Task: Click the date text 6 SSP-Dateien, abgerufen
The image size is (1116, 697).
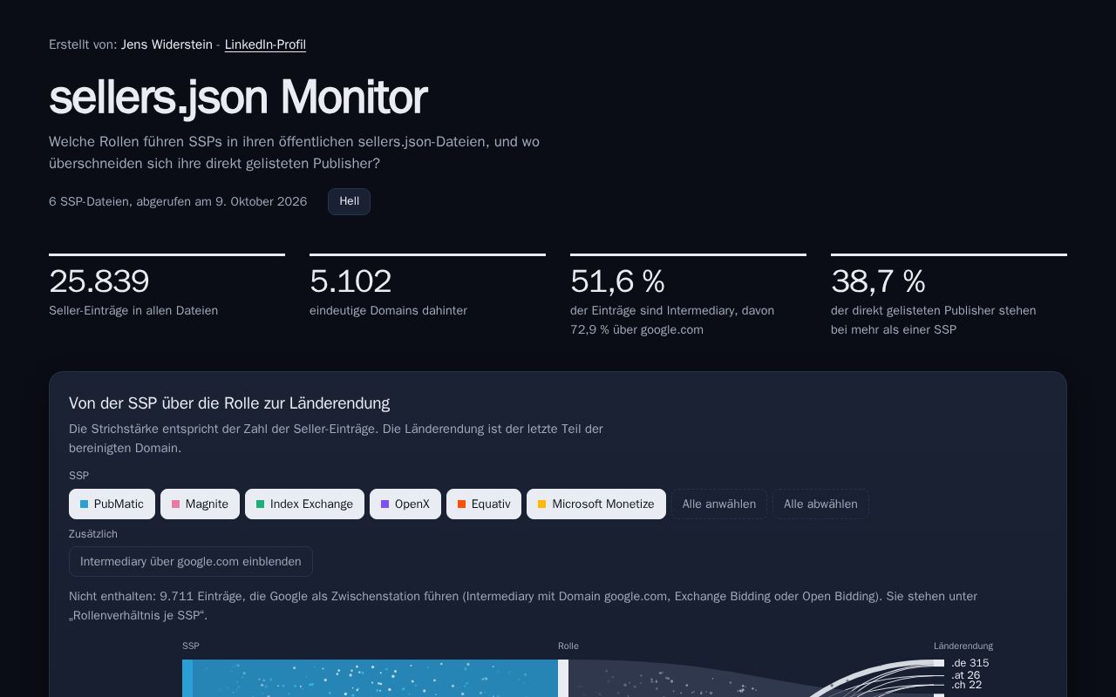Action: [178, 201]
